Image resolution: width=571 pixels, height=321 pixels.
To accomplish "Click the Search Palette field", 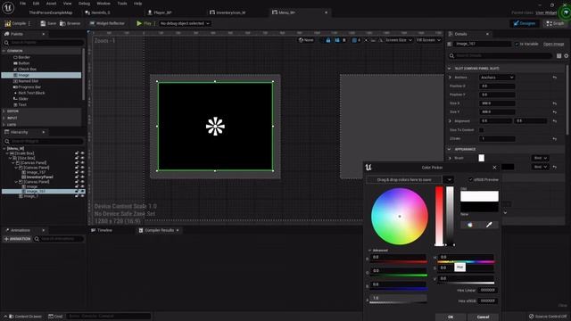I will (x=44, y=43).
